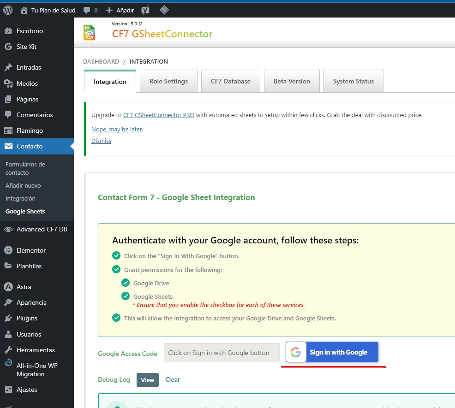Open the Herramientas menu label

[36, 350]
